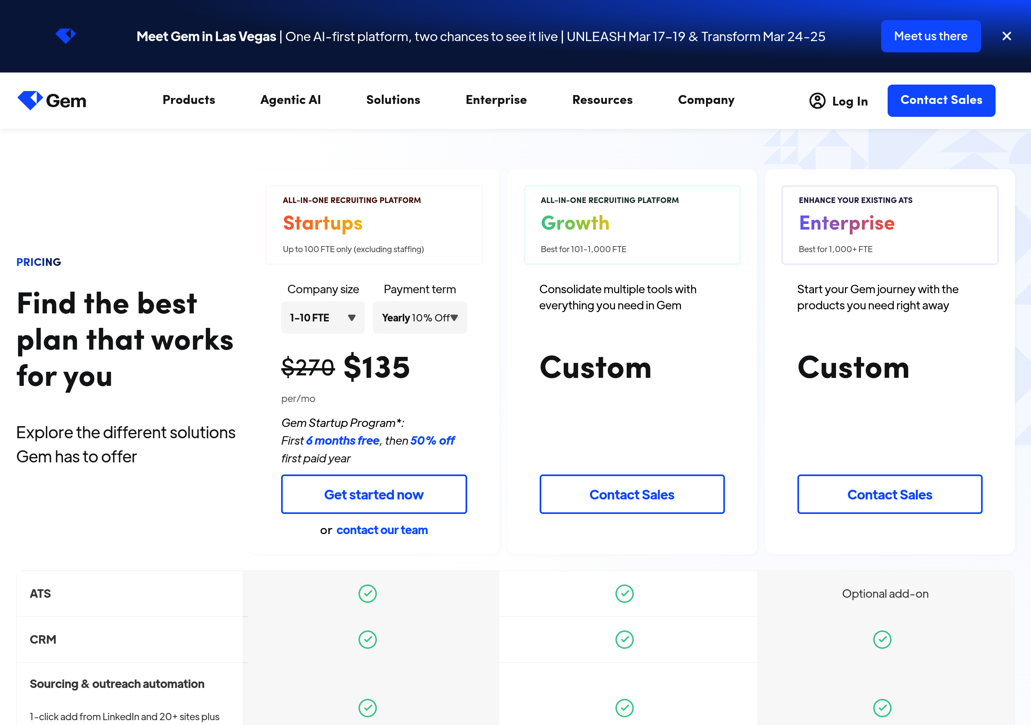Viewport: 1031px width, 725px height.
Task: Open the Company size dropdown
Action: click(323, 317)
